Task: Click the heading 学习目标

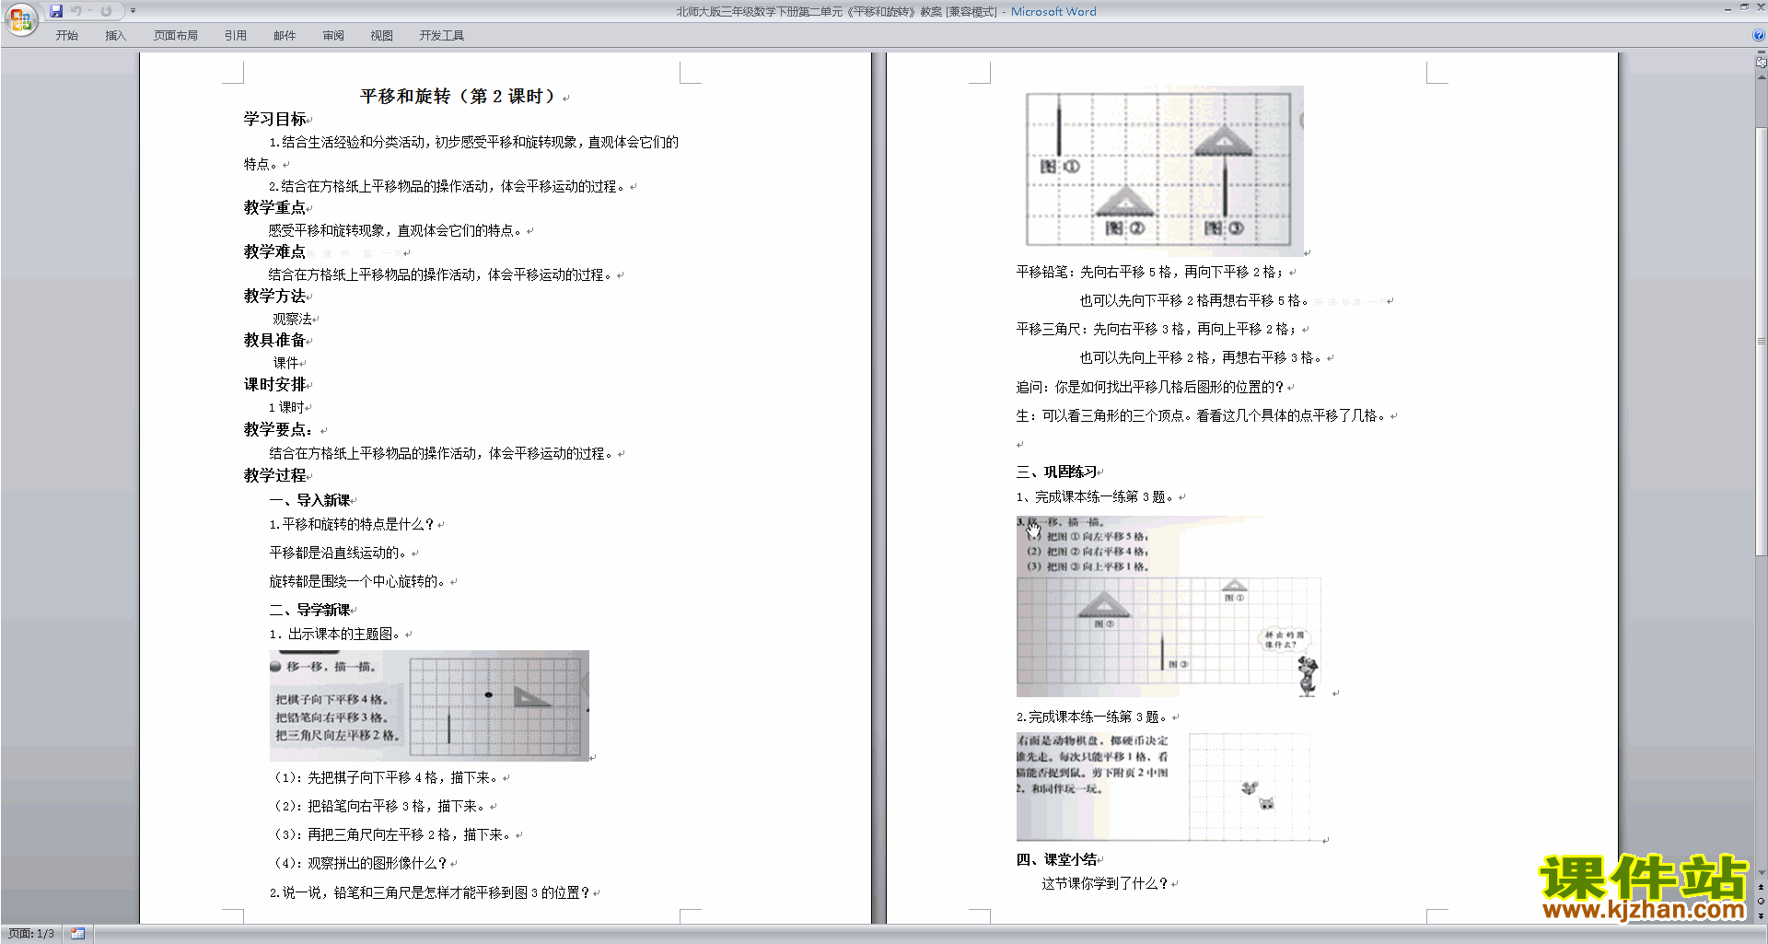Action: click(x=274, y=120)
